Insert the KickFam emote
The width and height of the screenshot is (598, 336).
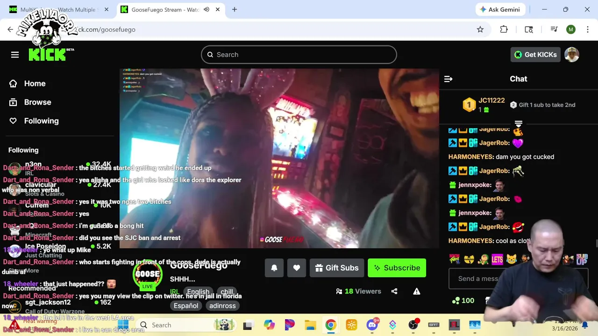pyautogui.click(x=455, y=259)
